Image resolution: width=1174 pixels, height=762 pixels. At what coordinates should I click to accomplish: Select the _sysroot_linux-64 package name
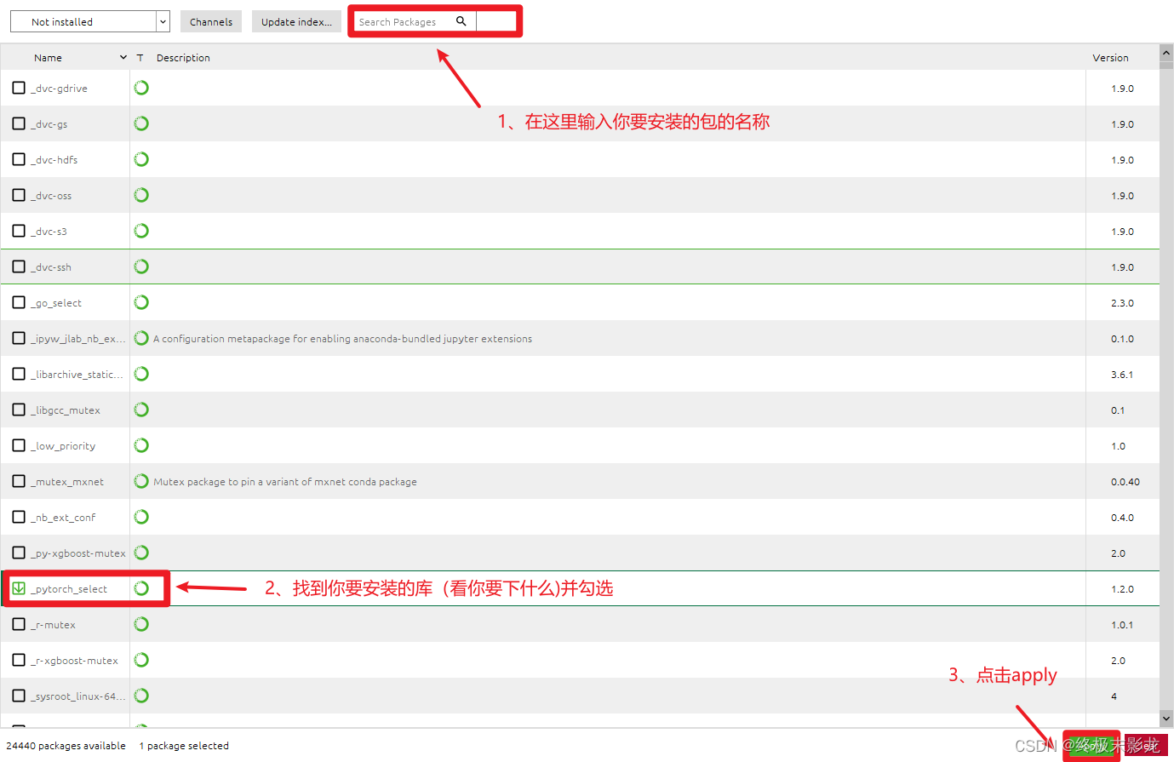click(78, 696)
